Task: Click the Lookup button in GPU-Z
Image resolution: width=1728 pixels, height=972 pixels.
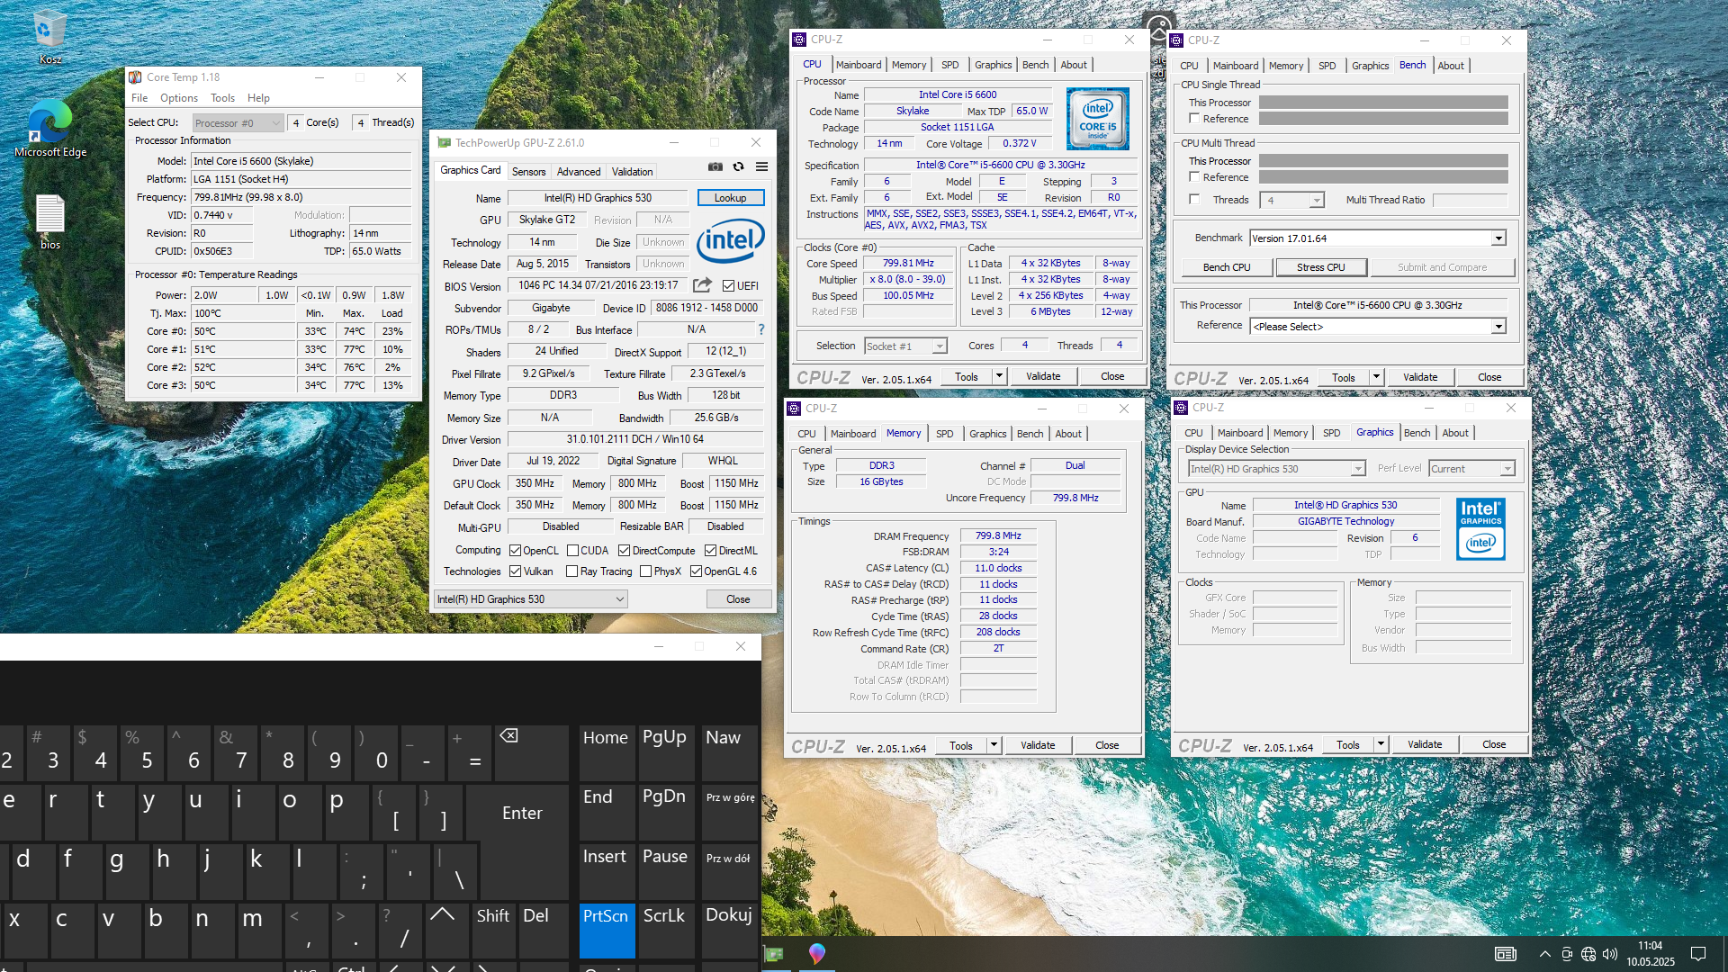Action: tap(730, 198)
